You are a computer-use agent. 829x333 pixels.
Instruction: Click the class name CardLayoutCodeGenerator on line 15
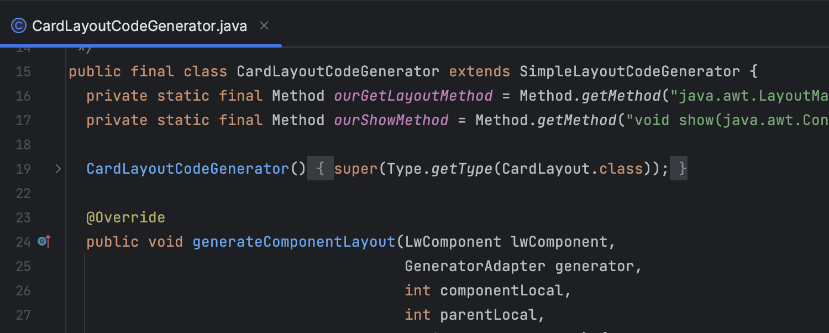[337, 71]
